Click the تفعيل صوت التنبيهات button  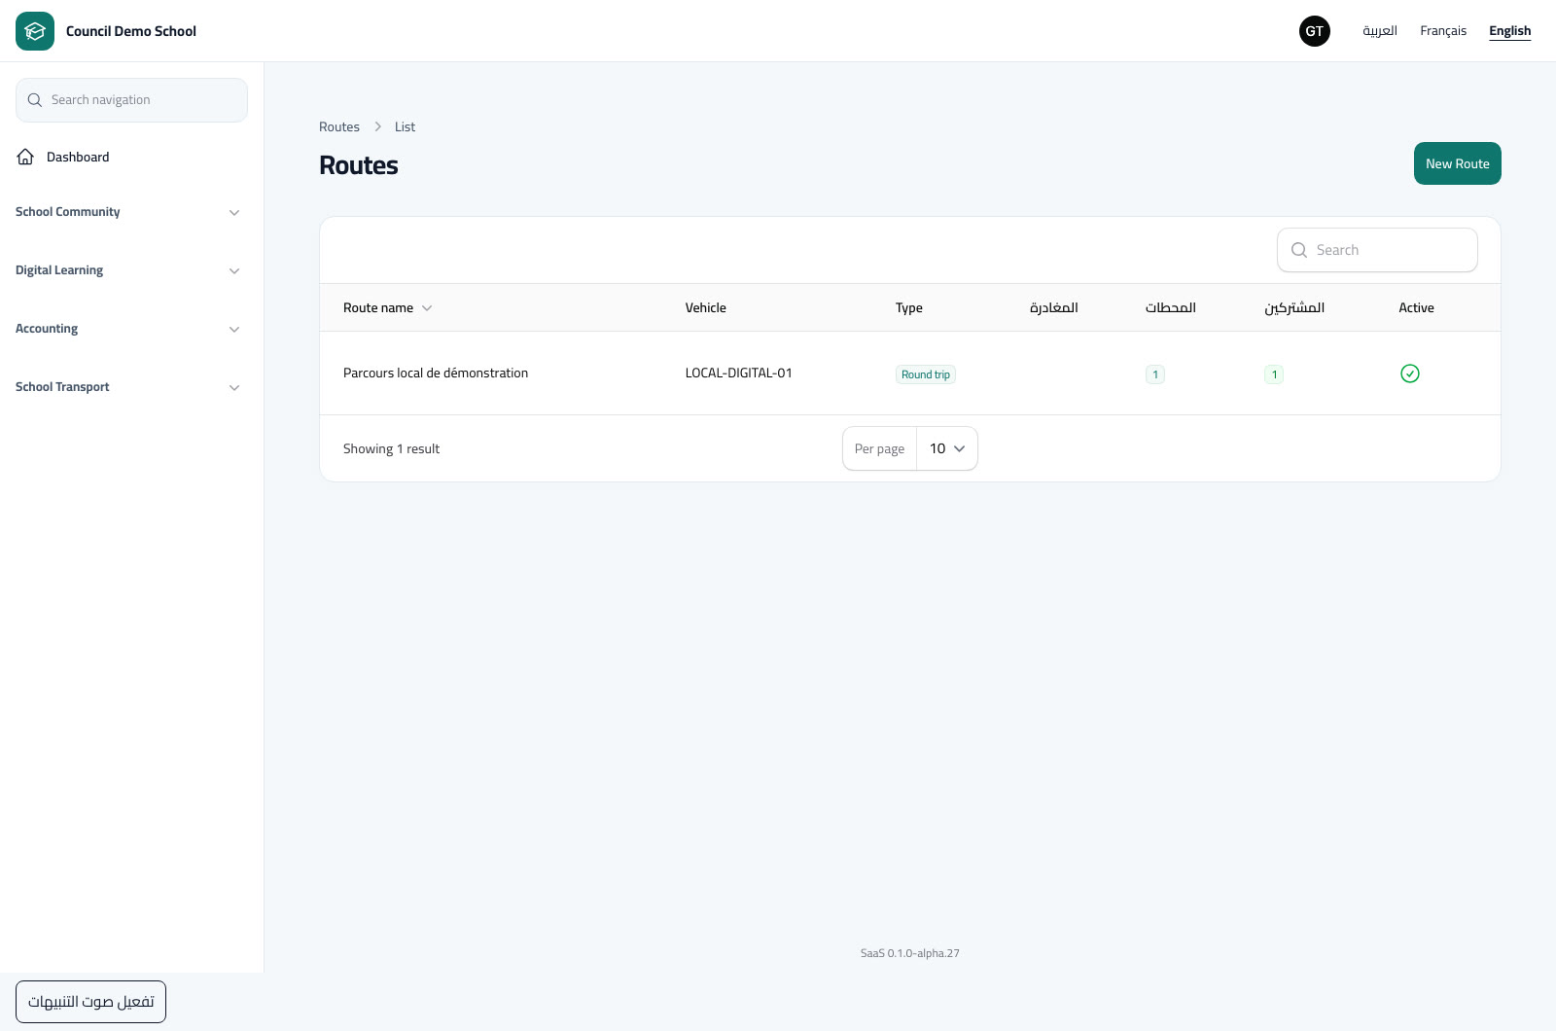click(x=90, y=1002)
